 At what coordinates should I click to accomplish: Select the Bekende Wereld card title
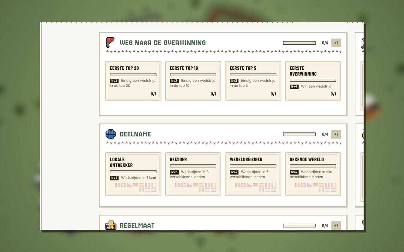pos(307,159)
